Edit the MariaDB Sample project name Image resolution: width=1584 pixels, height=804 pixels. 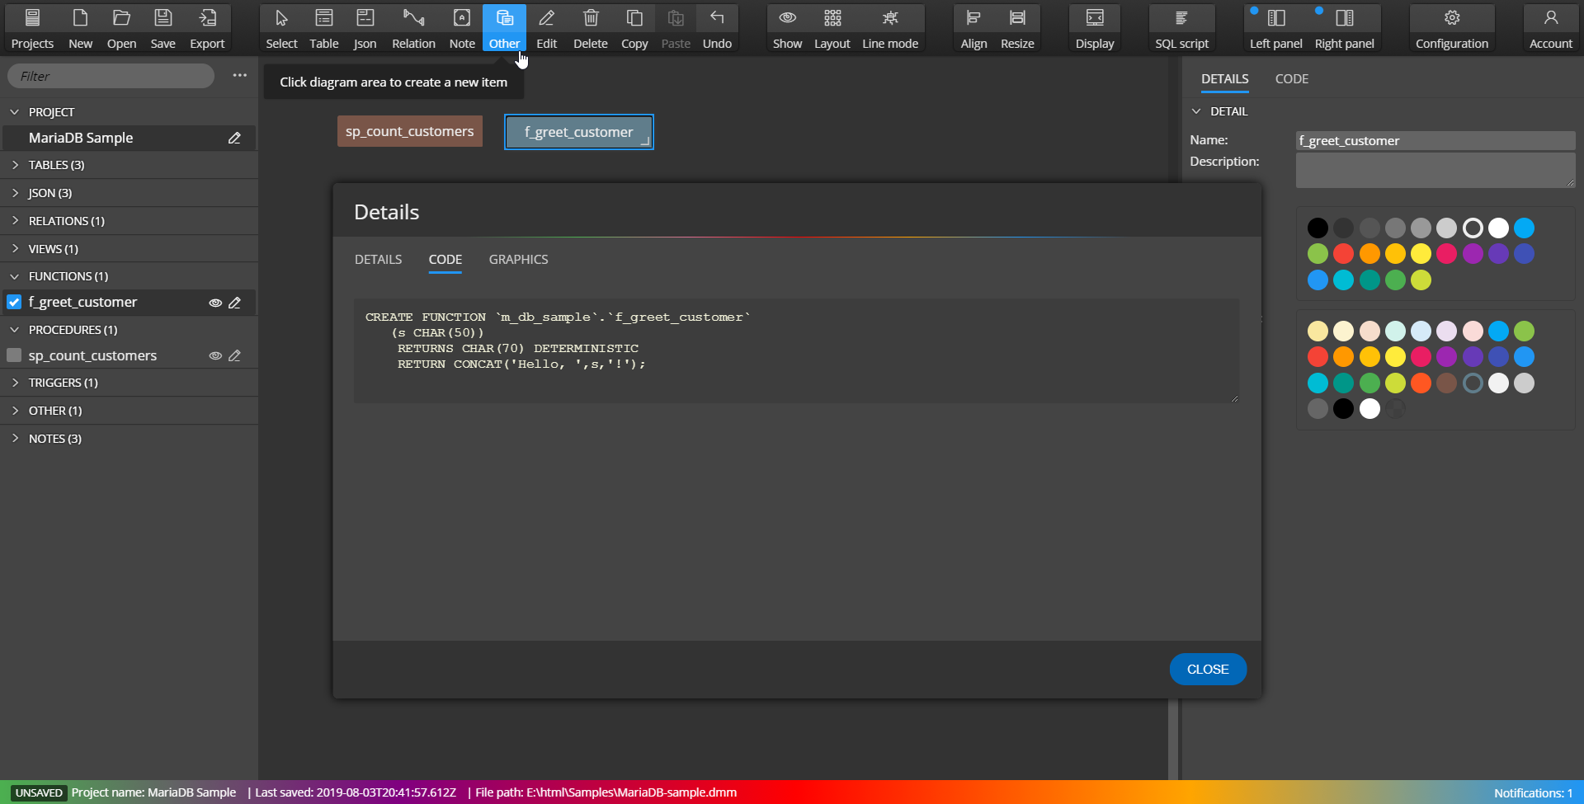coord(234,139)
